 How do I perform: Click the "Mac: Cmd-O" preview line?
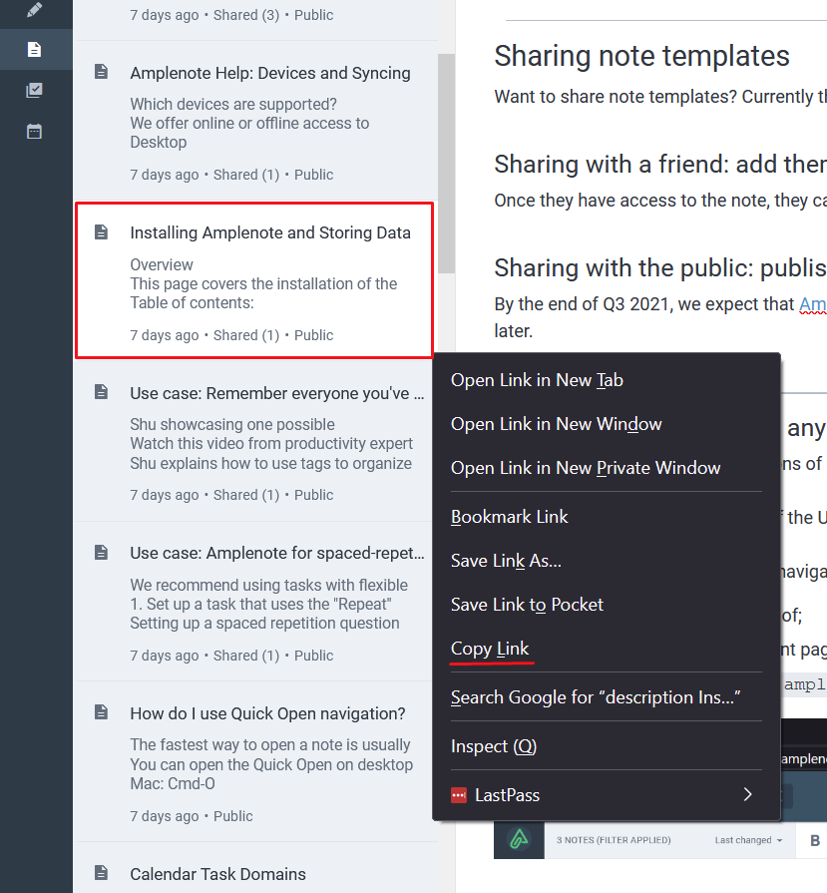coord(173,783)
